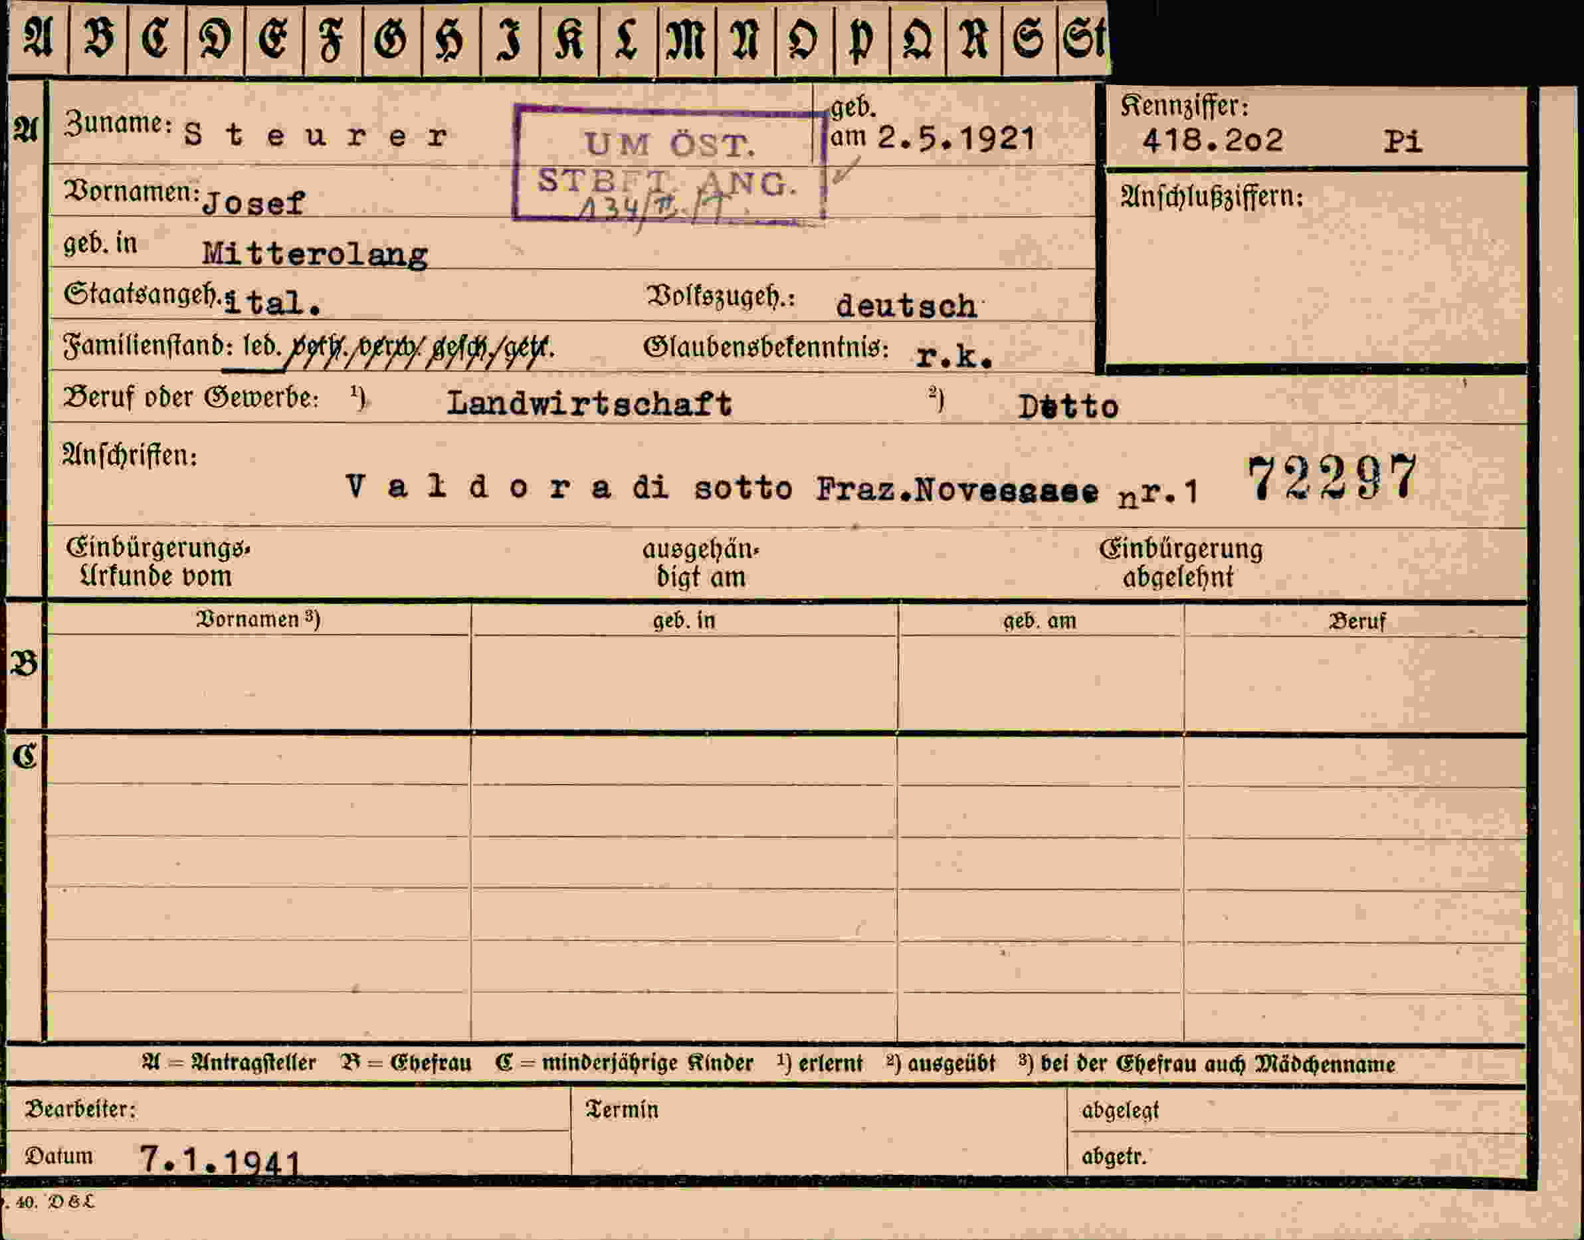Select the D index tab
This screenshot has width=1584, height=1240.
(215, 39)
